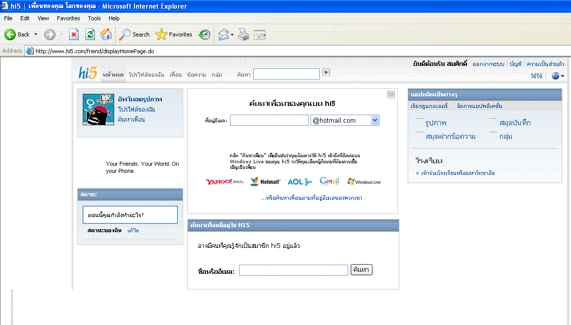Choose the AOL logo

click(299, 182)
